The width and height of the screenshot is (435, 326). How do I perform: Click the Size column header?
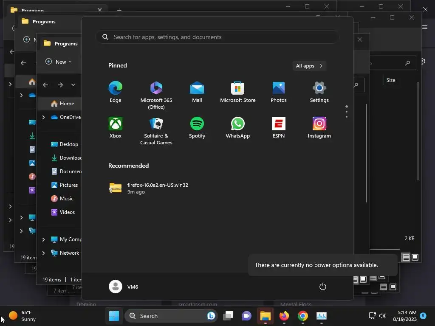[x=391, y=80]
